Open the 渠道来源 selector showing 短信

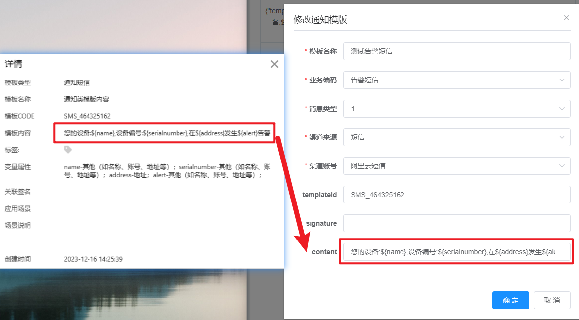(456, 137)
